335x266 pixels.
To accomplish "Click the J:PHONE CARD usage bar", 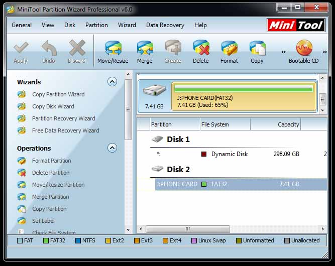I will pos(244,88).
